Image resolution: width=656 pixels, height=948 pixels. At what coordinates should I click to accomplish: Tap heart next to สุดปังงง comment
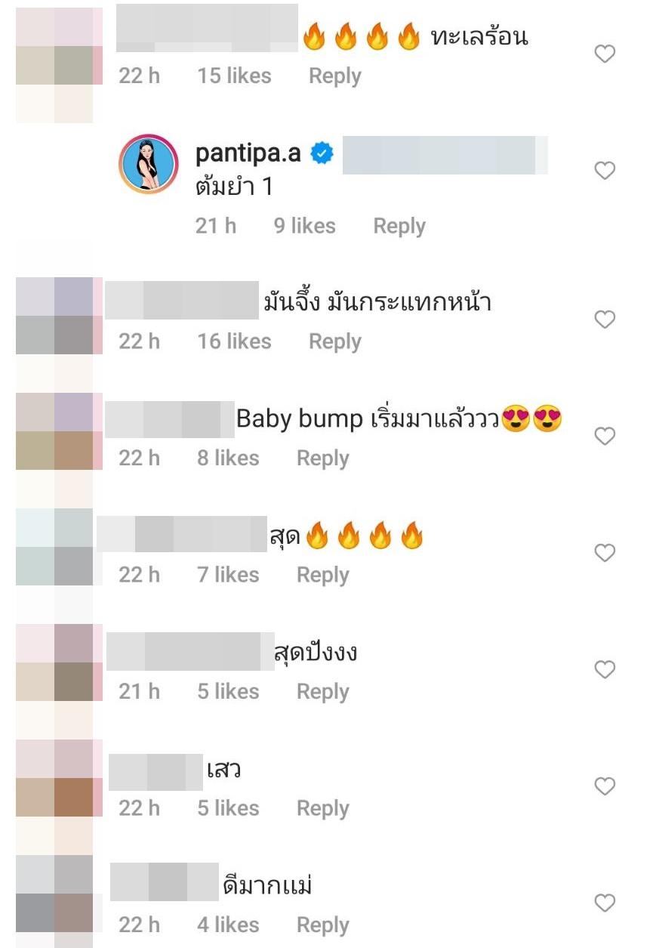click(x=605, y=669)
